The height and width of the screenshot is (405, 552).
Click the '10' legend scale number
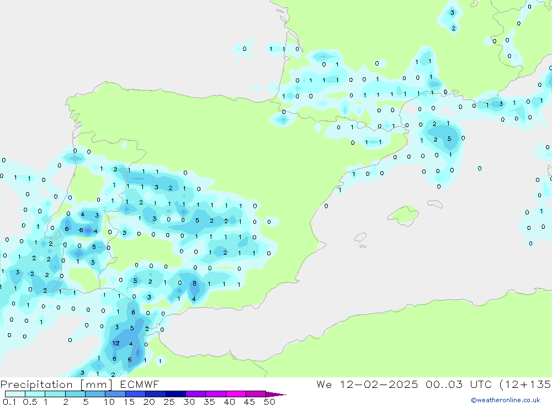[x=109, y=402]
